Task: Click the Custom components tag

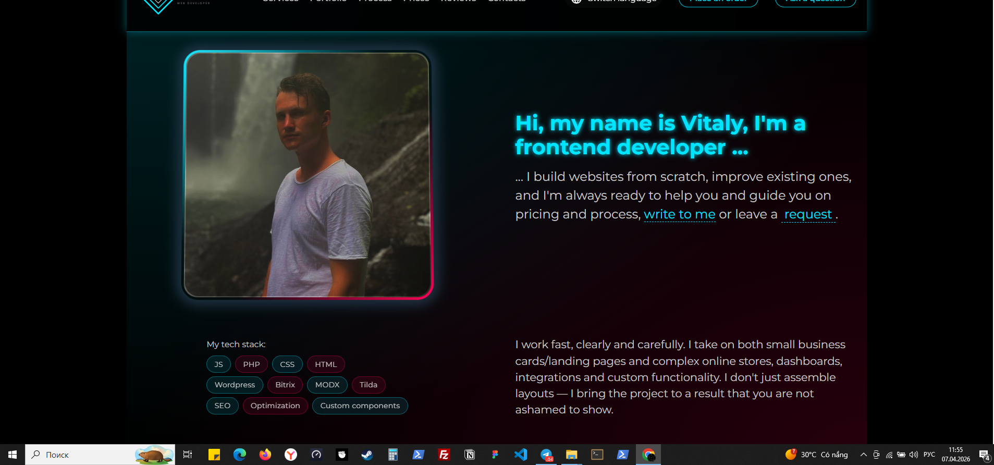Action: (x=360, y=406)
